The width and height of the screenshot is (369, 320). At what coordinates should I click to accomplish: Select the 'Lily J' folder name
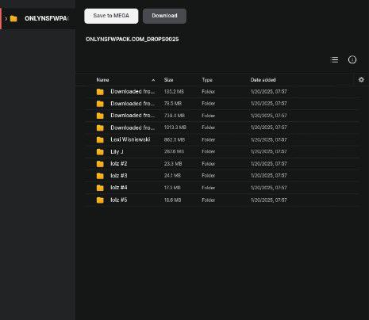[x=117, y=151]
